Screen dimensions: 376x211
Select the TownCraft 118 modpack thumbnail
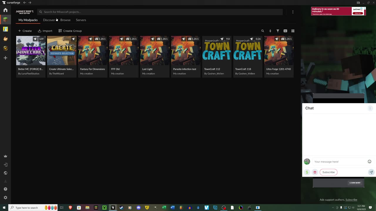248,51
